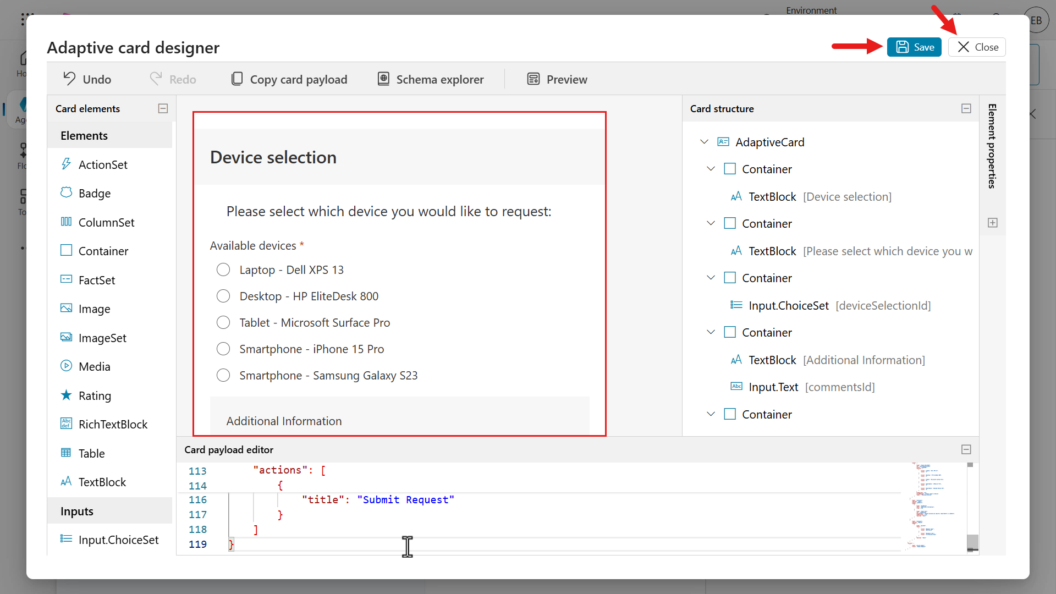
Task: Select the Media element icon
Action: [66, 366]
